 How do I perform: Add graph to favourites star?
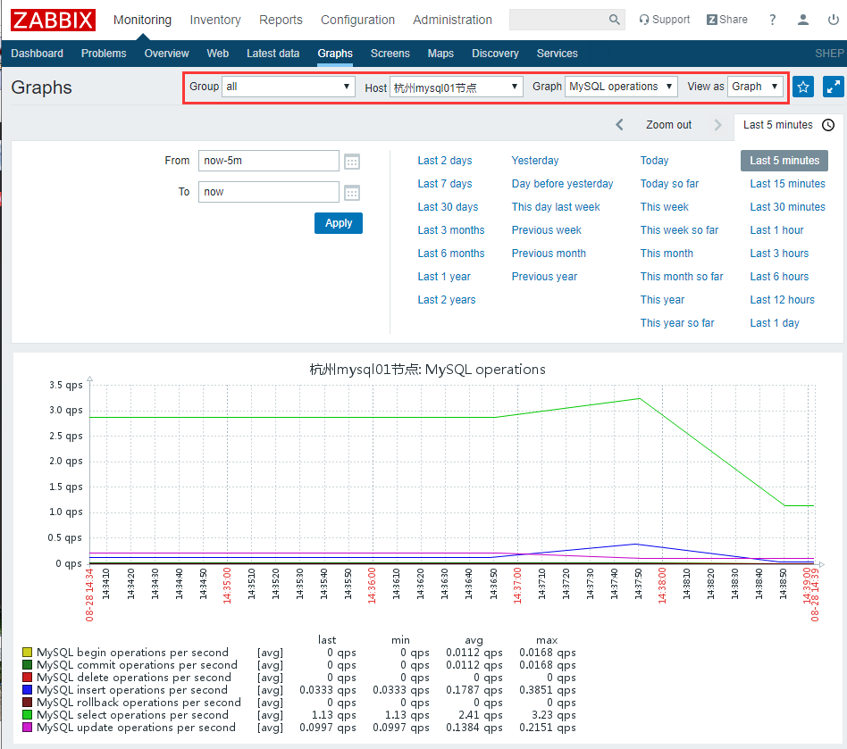(x=803, y=87)
